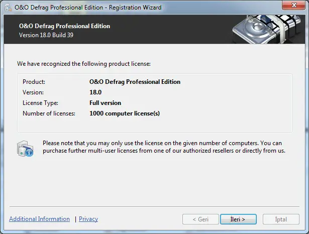Close the Registration Wizard window
309x234 pixels.
[293, 5]
